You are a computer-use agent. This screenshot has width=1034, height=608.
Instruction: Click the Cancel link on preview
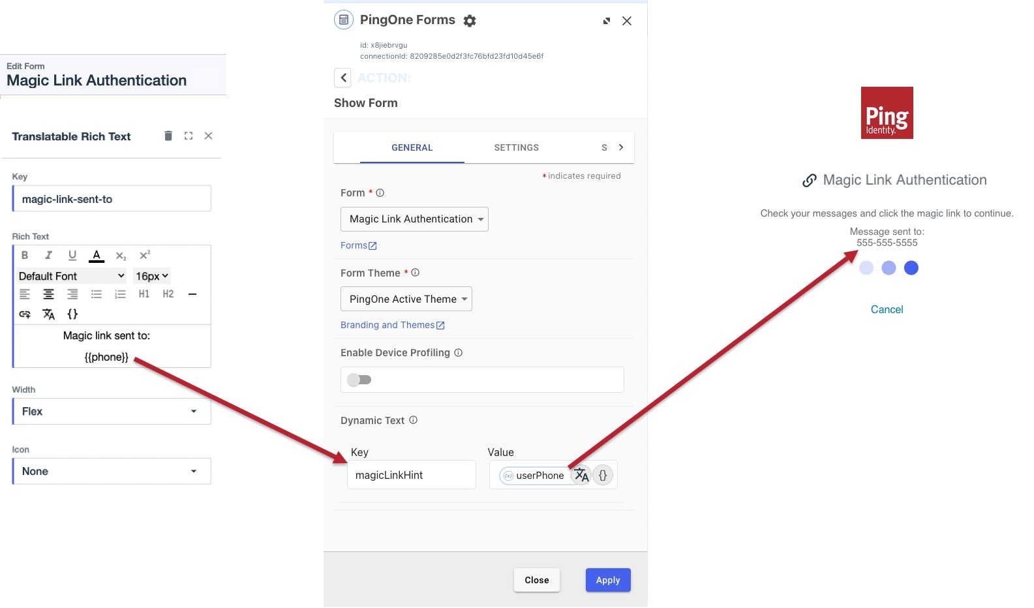887,309
